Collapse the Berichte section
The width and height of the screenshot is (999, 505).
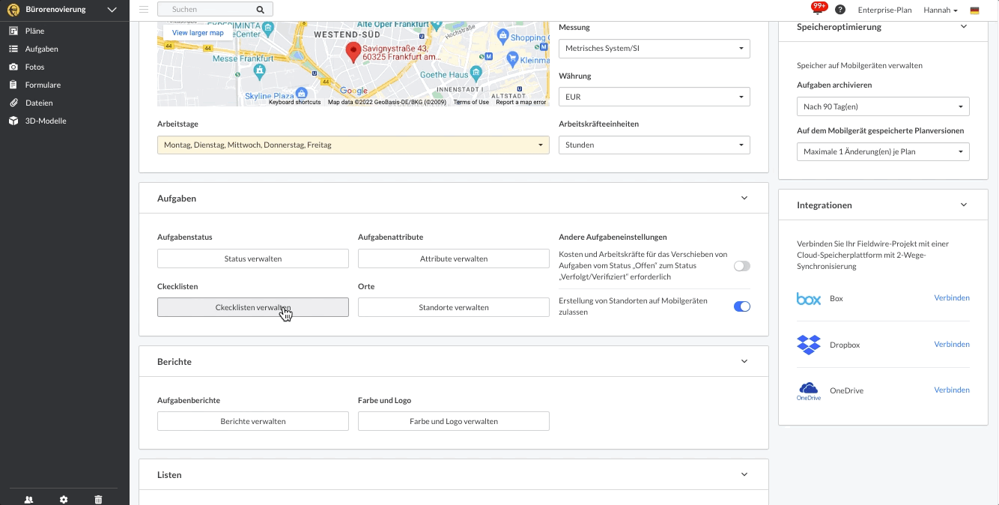[744, 361]
